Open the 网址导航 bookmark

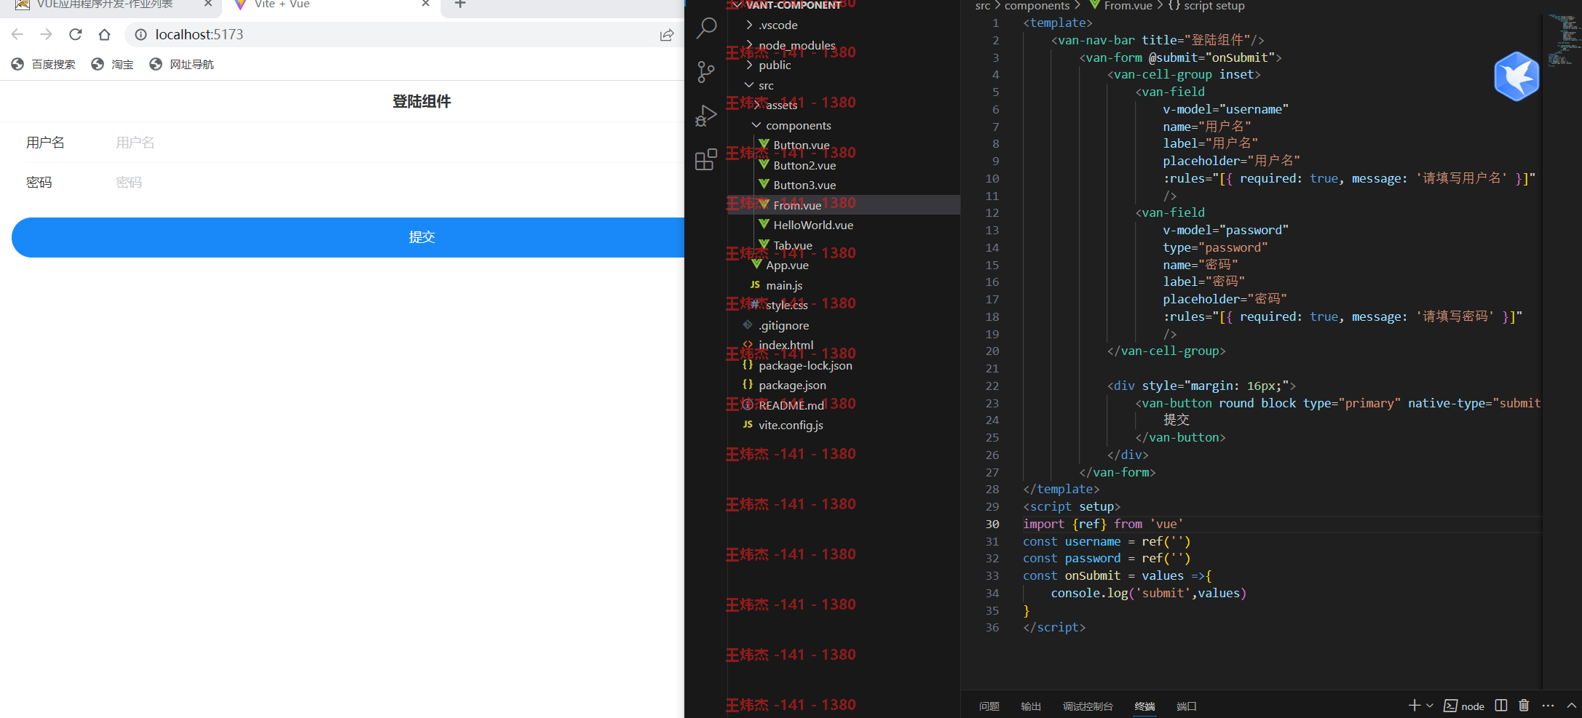(181, 65)
